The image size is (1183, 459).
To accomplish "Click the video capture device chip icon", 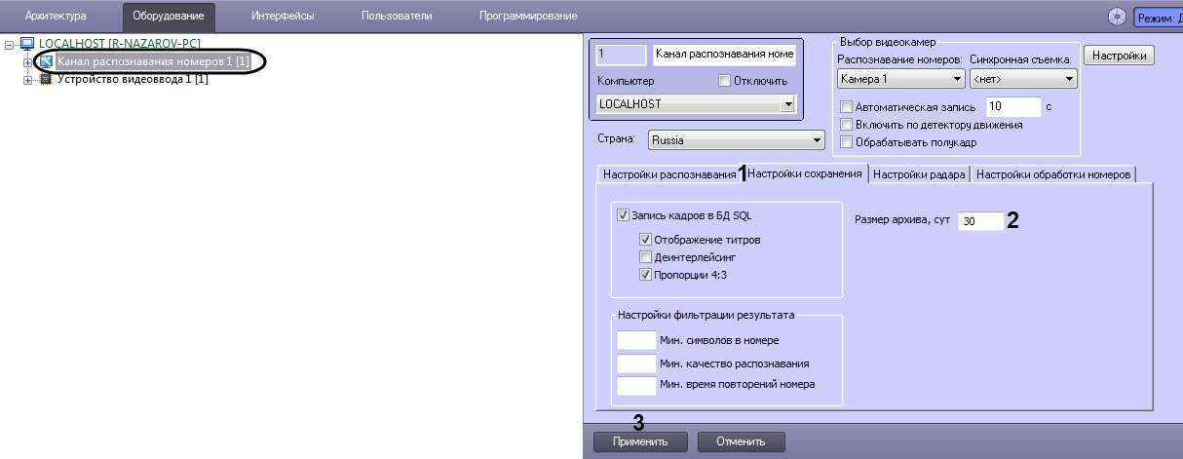I will point(45,80).
